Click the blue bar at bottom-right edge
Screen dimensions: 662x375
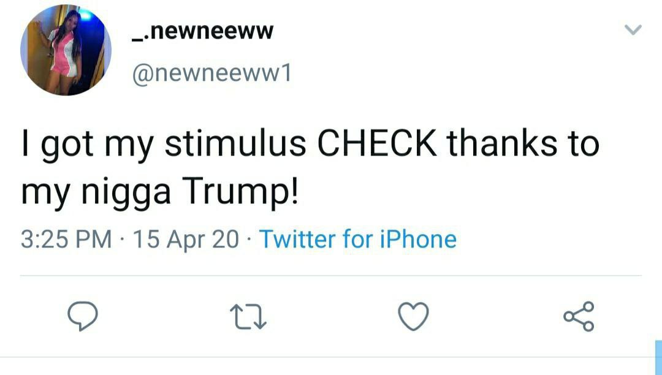pos(658,358)
